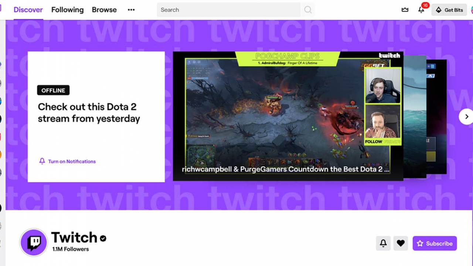This screenshot has height=266, width=473.
Task: Advance the carousel with the right arrow
Action: tap(466, 116)
